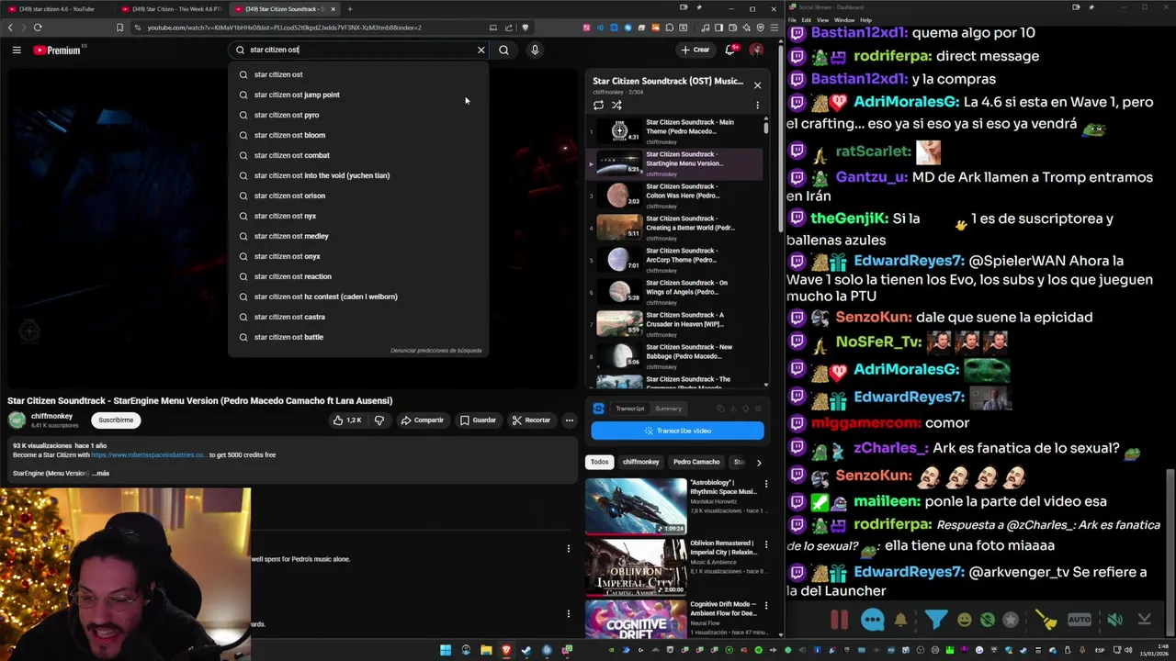Select suggestion 'star citizen ost pyro'
Viewport: 1176px width, 661px height.
[358, 115]
